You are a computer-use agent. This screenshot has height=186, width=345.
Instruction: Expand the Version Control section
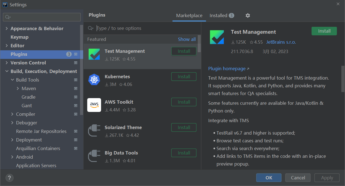click(7, 63)
